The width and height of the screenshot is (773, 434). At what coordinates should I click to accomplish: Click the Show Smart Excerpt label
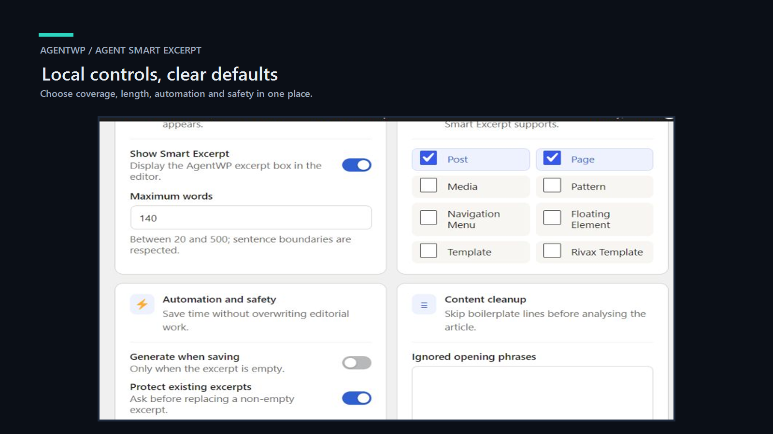click(x=179, y=154)
